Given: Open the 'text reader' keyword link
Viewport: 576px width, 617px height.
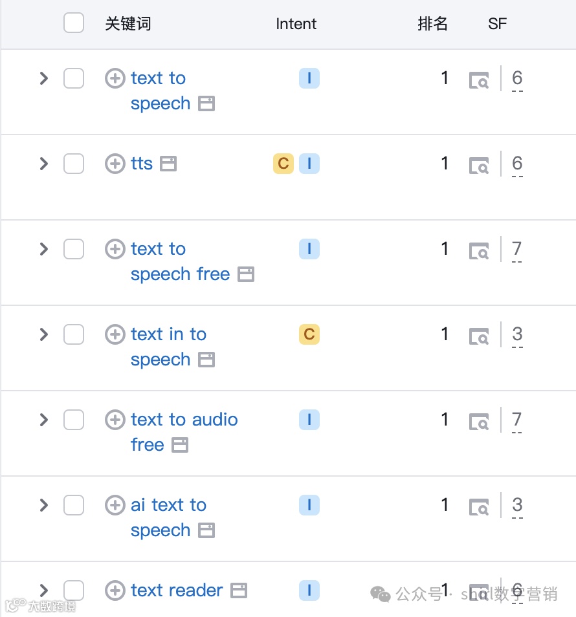Looking at the screenshot, I should pyautogui.click(x=177, y=590).
